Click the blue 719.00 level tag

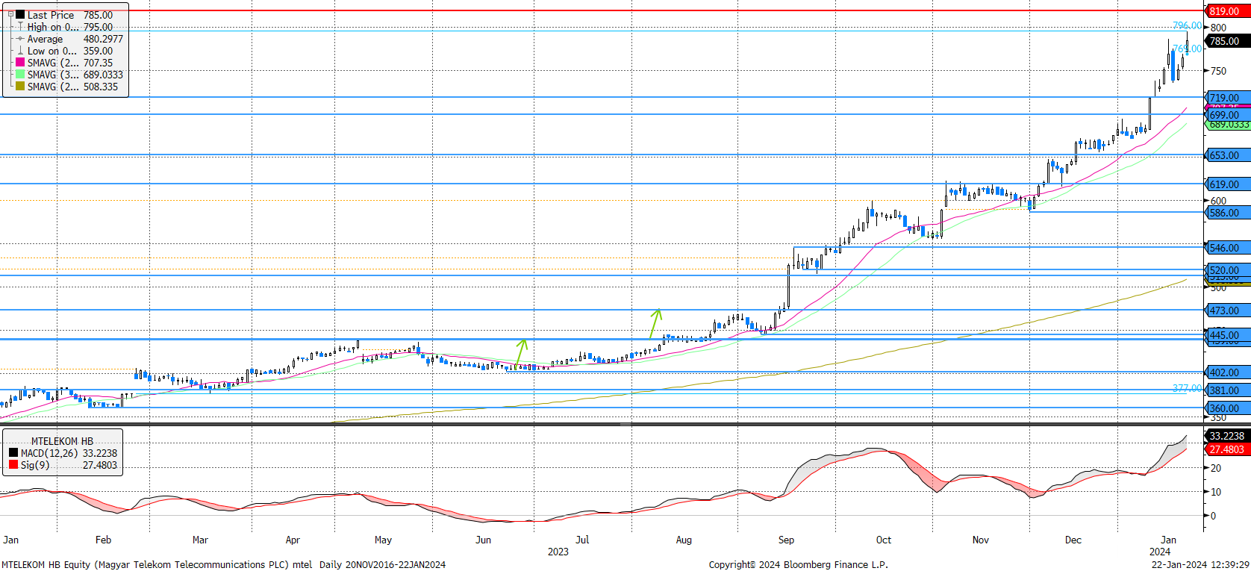point(1228,98)
